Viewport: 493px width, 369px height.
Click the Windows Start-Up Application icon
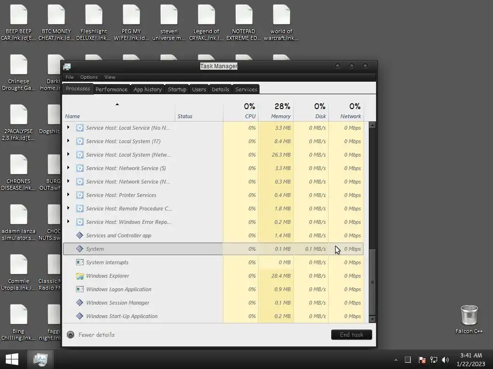[80, 316]
